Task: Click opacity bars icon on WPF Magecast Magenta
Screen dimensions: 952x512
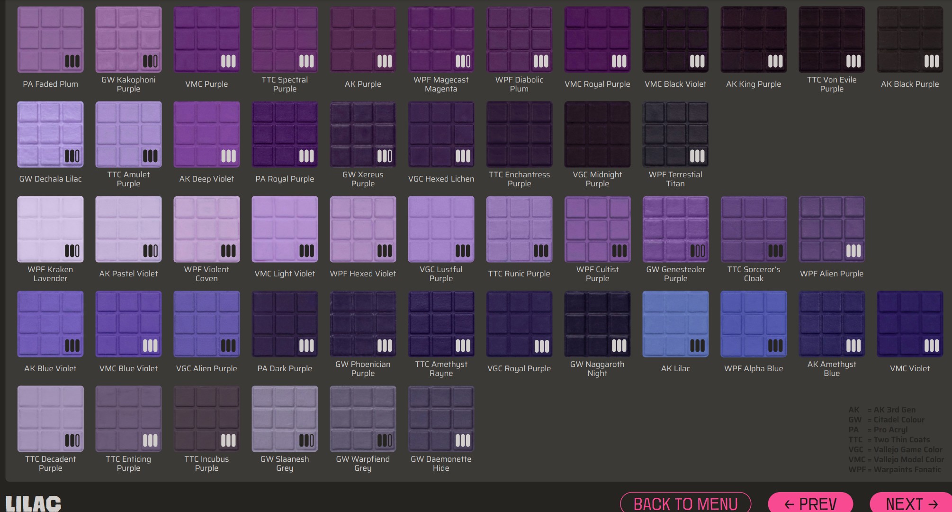Action: pos(463,61)
